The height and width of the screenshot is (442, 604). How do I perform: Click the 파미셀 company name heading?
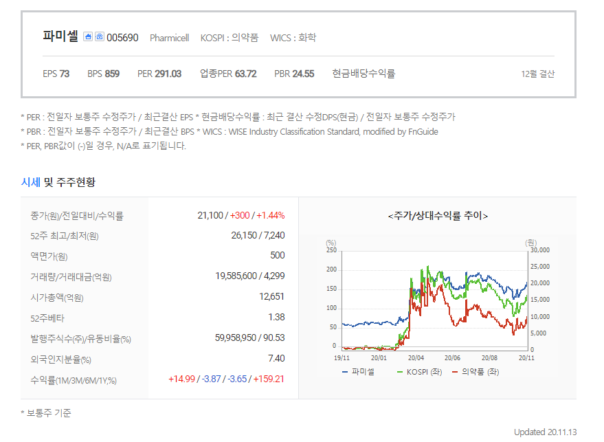pyautogui.click(x=60, y=36)
